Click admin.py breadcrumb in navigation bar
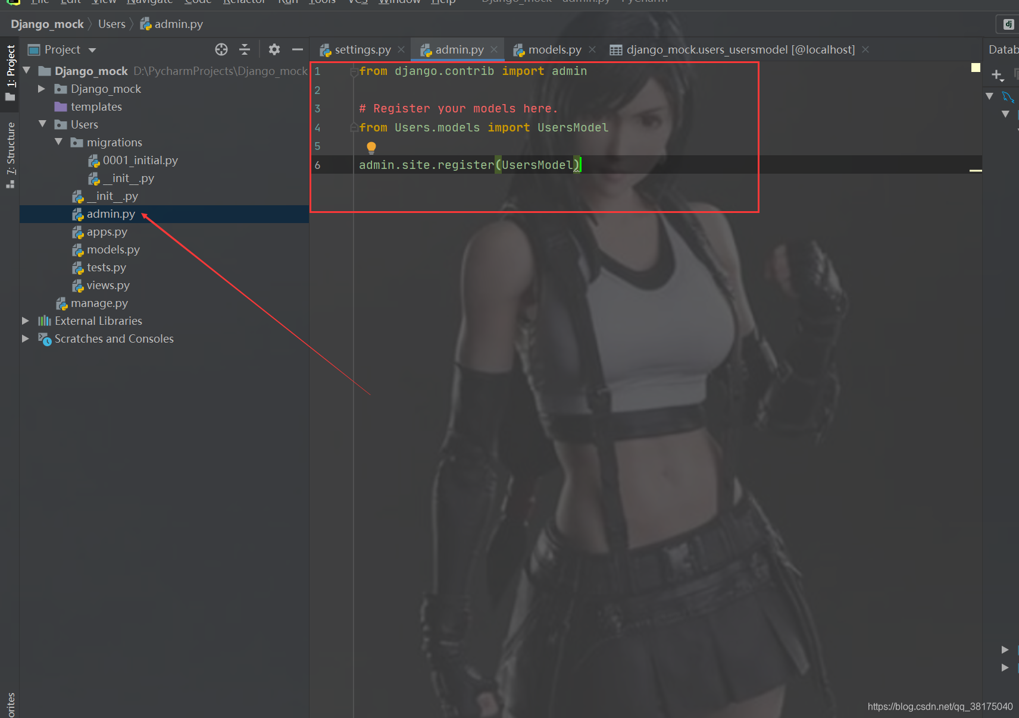This screenshot has height=718, width=1019. pyautogui.click(x=172, y=24)
